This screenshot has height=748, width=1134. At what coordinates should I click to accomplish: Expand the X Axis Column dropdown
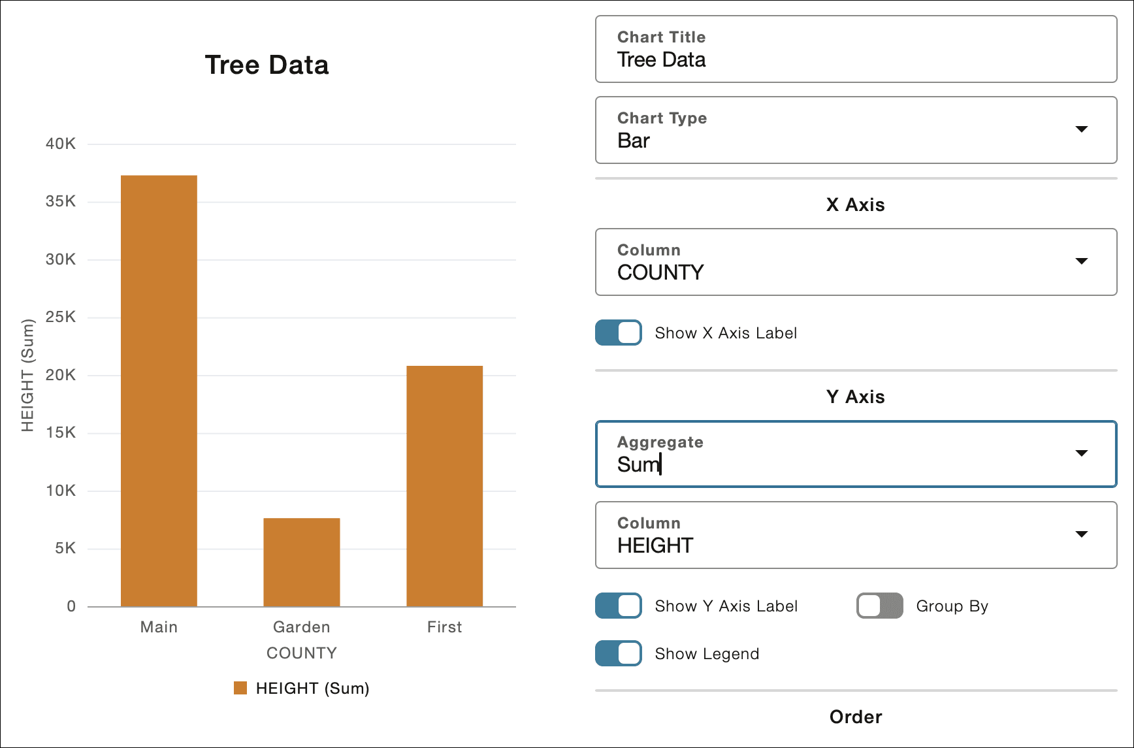point(1081,261)
